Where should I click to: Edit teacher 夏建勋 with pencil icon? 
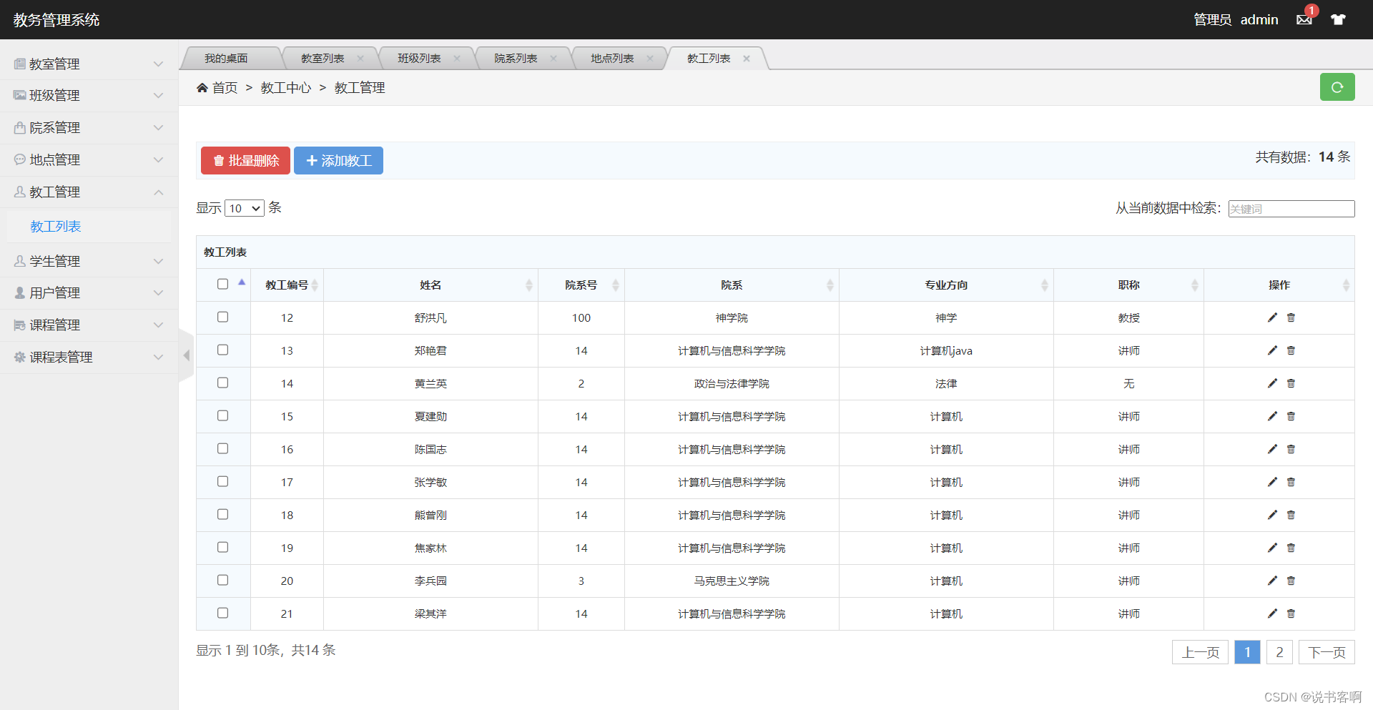click(x=1272, y=416)
